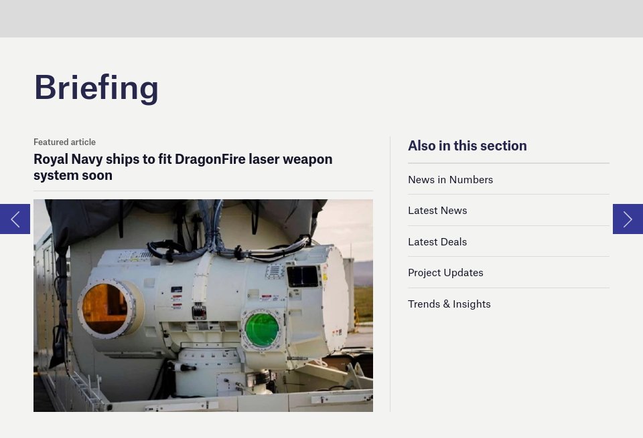Open the News in Numbers section
643x438 pixels.
tap(450, 179)
